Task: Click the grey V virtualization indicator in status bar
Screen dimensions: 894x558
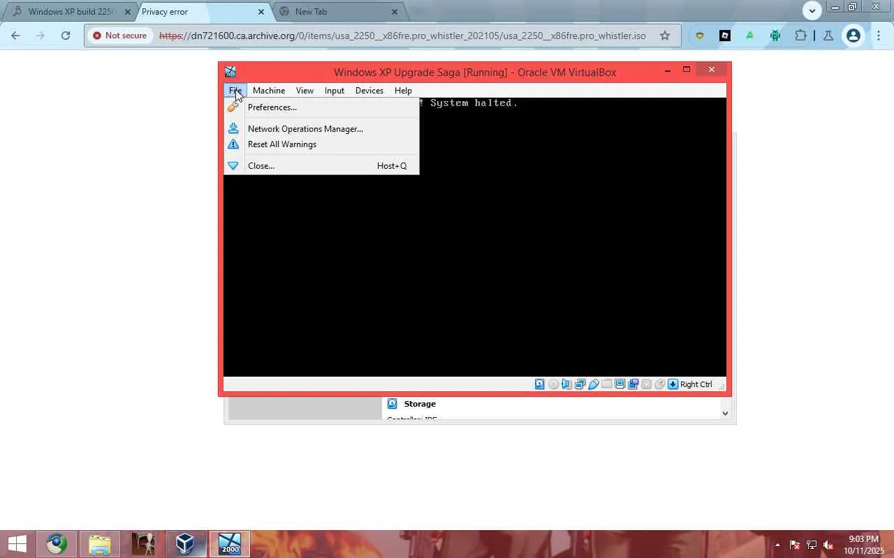Action: [646, 384]
